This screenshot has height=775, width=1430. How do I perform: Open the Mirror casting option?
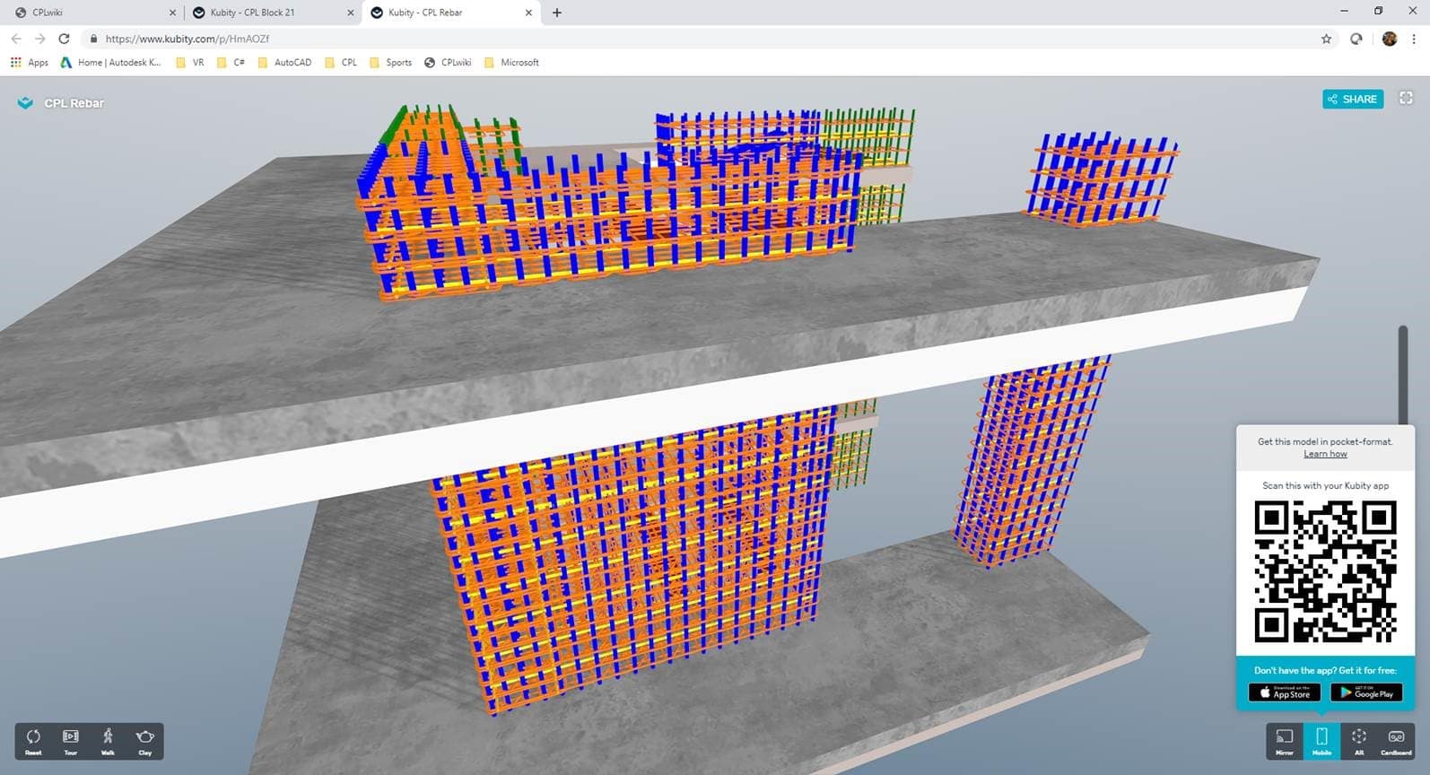point(1284,740)
